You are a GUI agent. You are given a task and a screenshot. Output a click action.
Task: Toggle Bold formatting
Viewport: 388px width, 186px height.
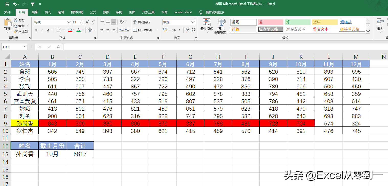click(36, 30)
